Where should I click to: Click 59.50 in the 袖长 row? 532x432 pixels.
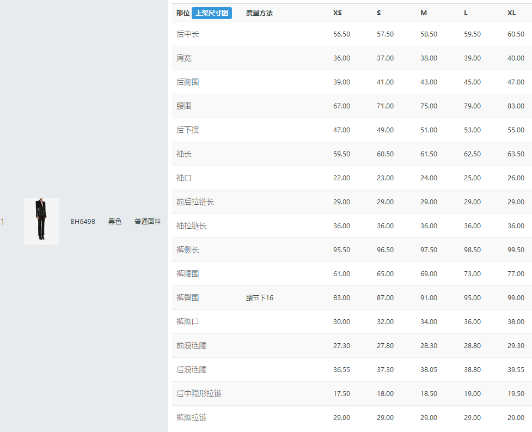[x=341, y=154]
